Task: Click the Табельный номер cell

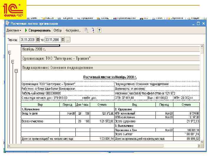Action: point(68,93)
